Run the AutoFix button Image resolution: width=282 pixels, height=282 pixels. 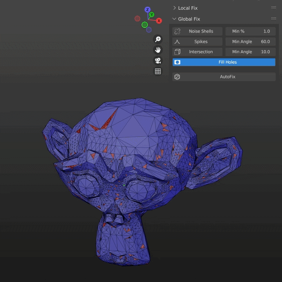click(x=224, y=77)
